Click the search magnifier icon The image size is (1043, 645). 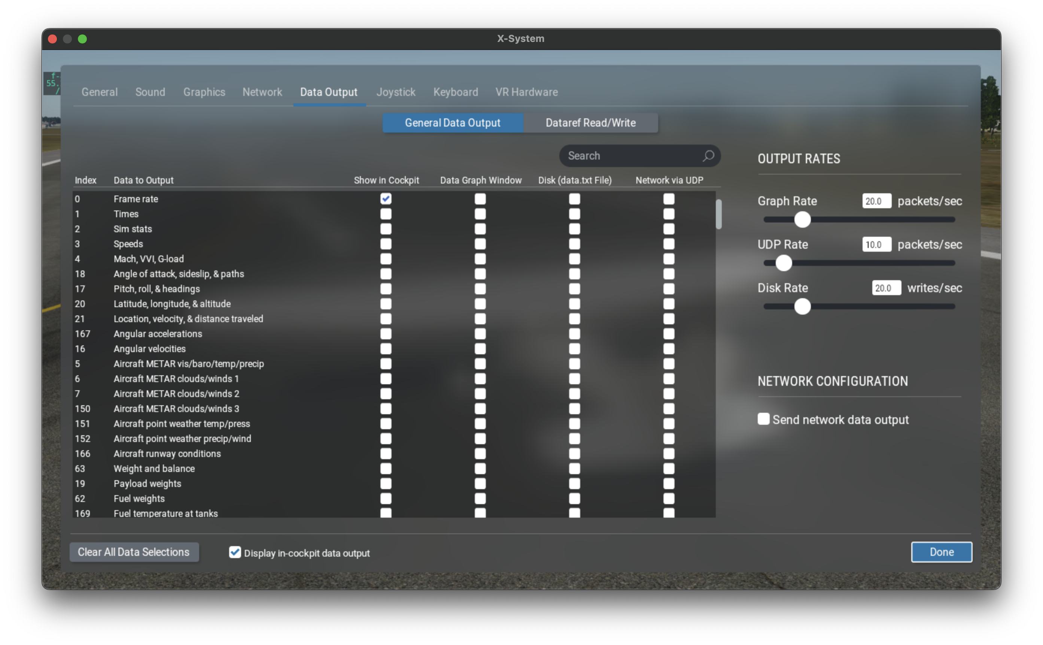pyautogui.click(x=708, y=156)
